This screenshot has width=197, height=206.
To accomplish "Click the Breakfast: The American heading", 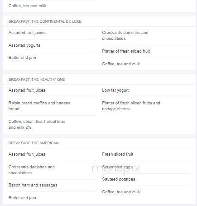I will (x=34, y=143).
